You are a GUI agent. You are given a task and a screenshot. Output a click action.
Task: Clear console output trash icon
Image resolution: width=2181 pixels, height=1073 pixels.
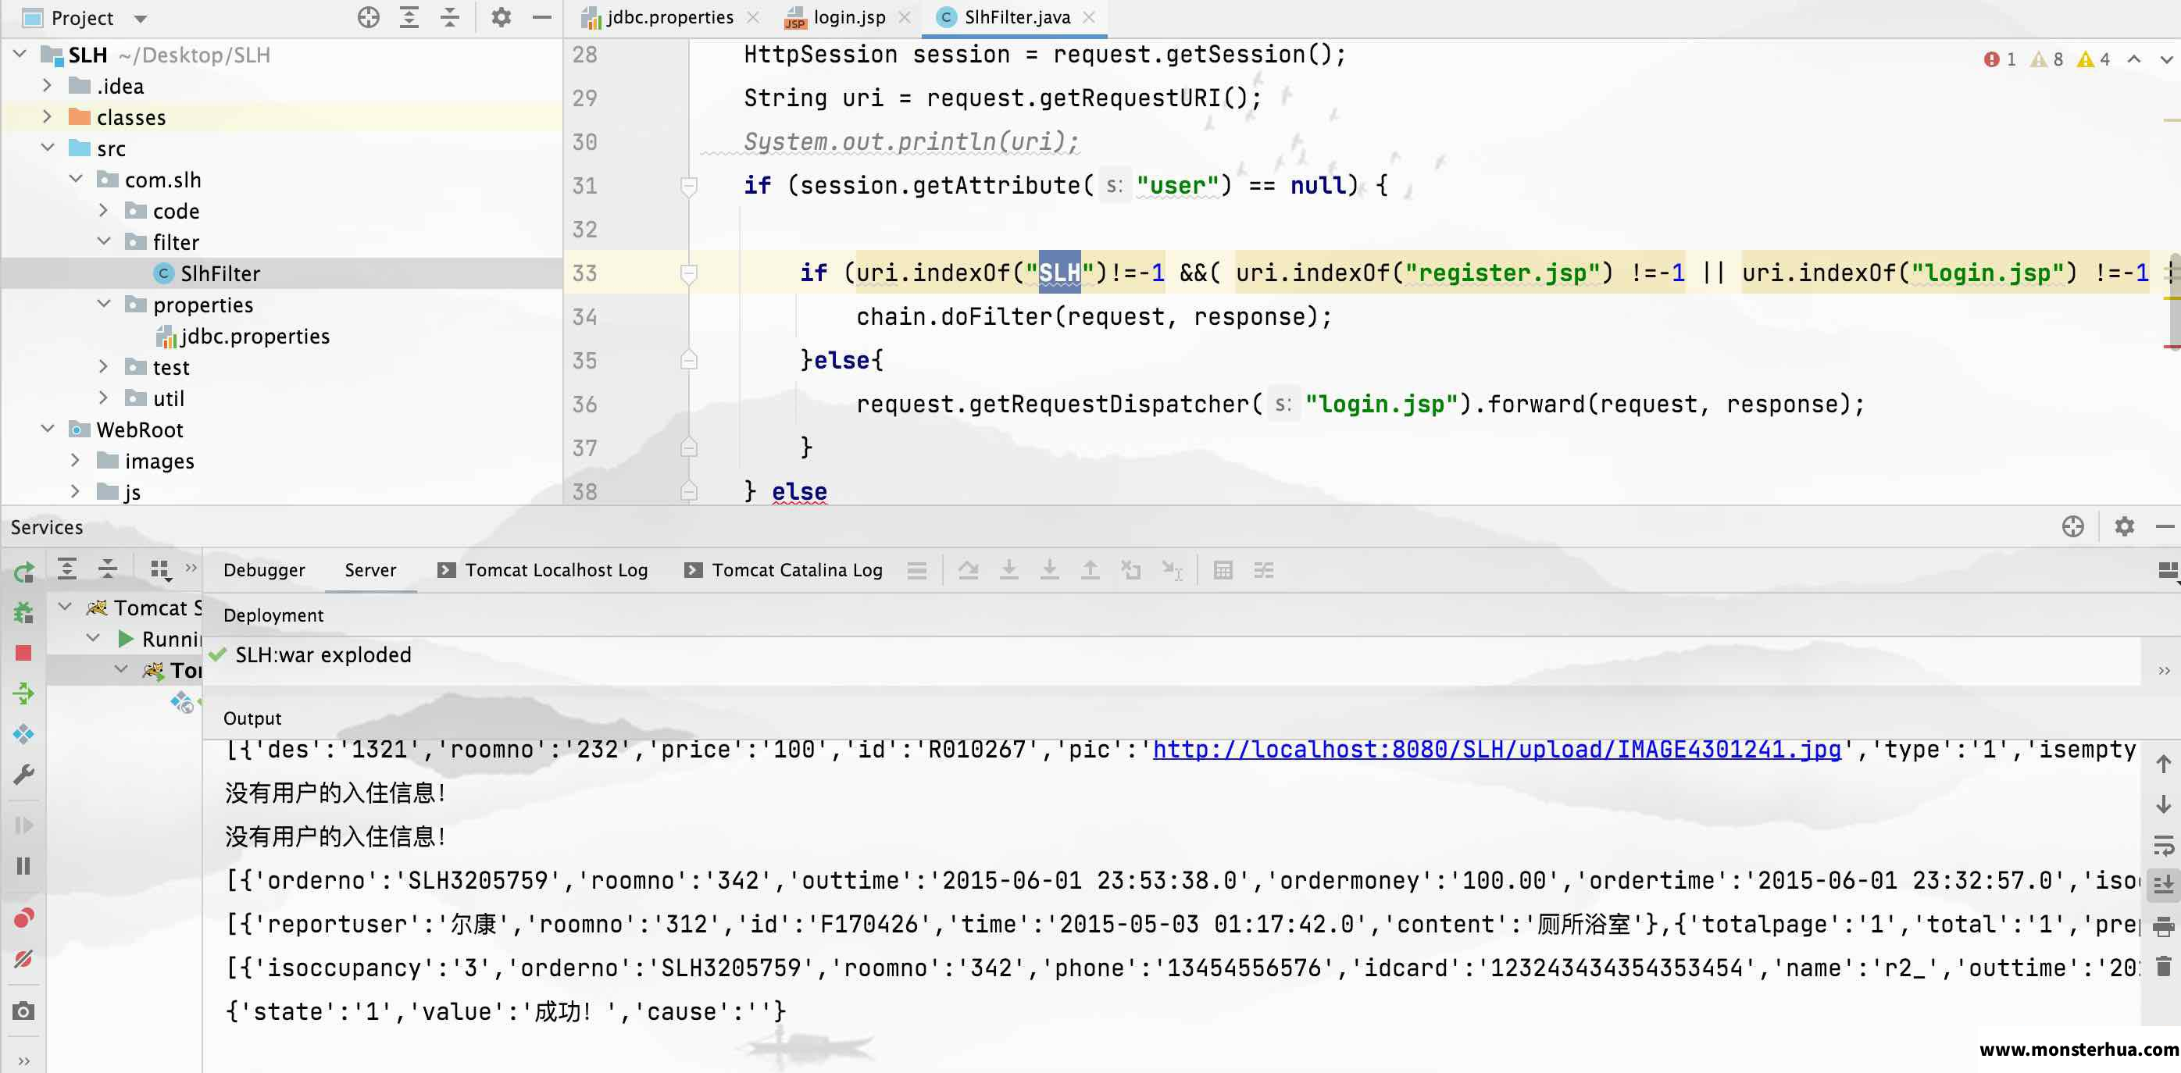click(2163, 965)
